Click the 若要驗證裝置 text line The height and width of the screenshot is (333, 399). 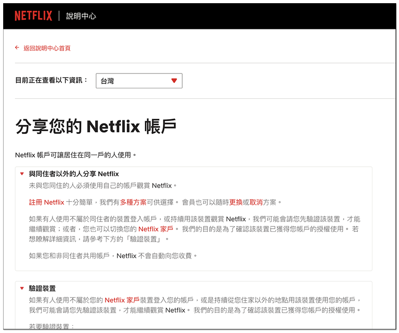coord(52,327)
